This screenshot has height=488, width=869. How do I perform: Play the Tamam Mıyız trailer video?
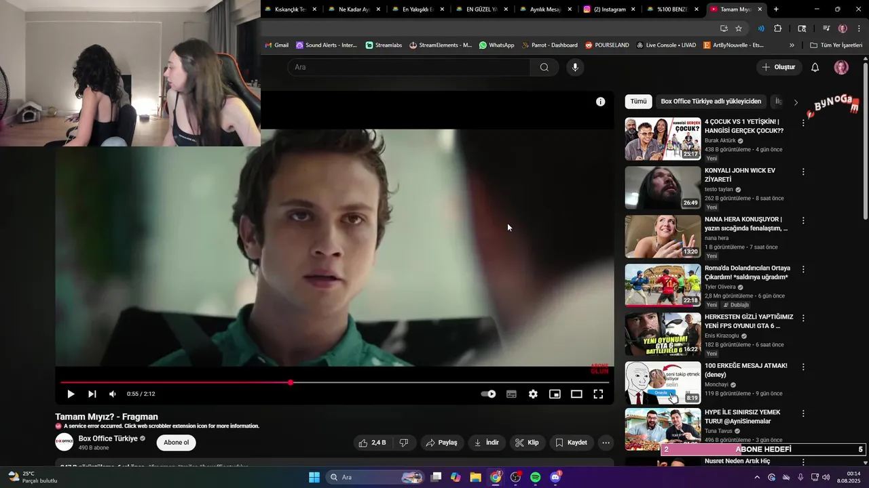tap(71, 394)
